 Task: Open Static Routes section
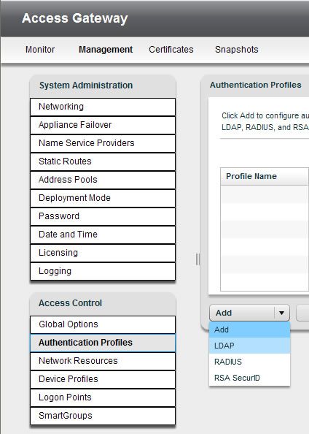coord(103,161)
